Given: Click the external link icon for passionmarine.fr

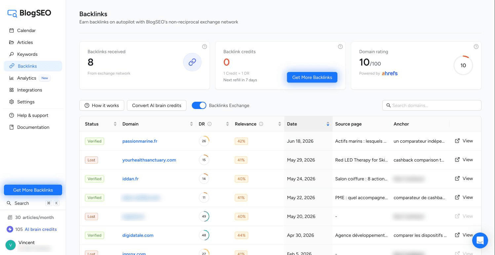Looking at the screenshot, I should (x=457, y=141).
